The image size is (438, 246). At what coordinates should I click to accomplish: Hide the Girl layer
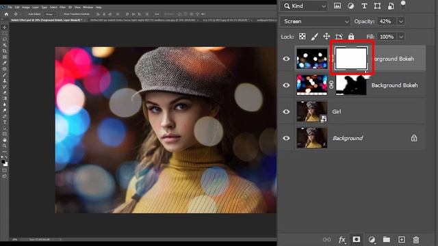(x=286, y=111)
